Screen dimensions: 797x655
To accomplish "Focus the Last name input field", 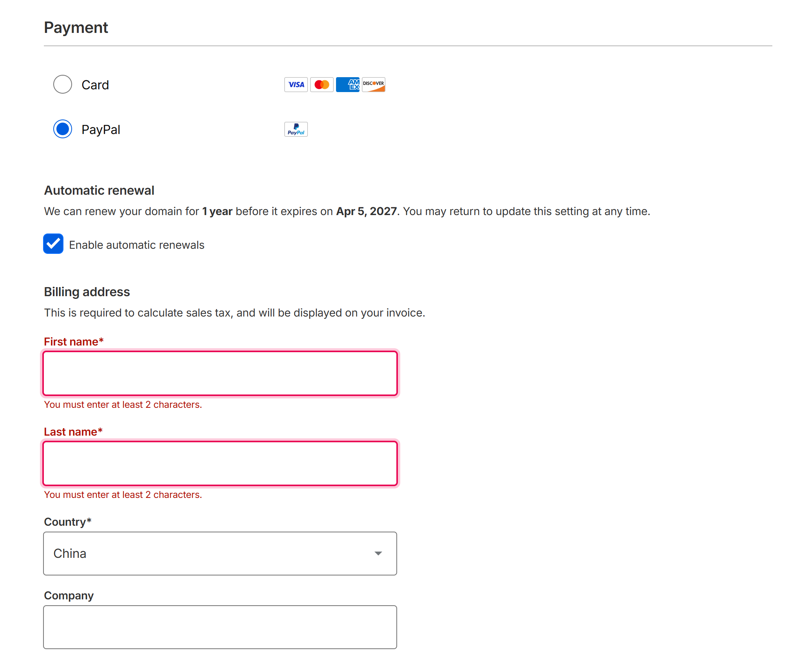I will [x=220, y=463].
